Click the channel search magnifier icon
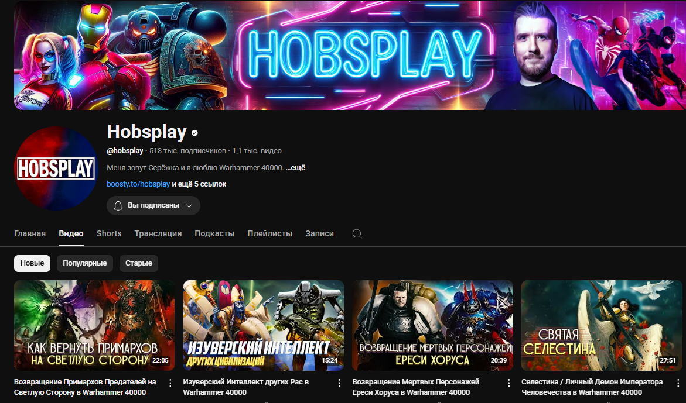The width and height of the screenshot is (686, 403). [x=357, y=233]
